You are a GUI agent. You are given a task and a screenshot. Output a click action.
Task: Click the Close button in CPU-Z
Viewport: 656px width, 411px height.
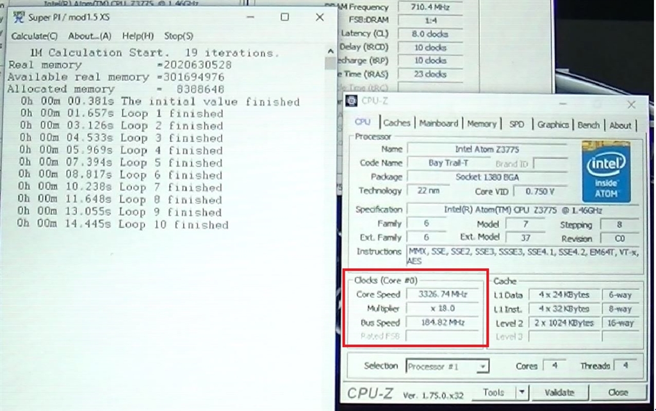click(x=618, y=392)
